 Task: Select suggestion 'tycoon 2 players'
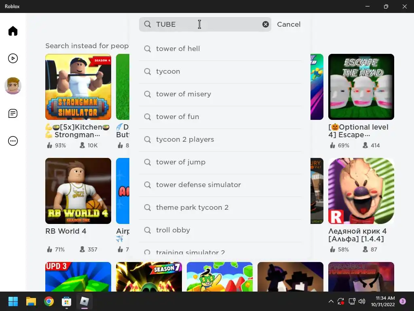(220, 140)
